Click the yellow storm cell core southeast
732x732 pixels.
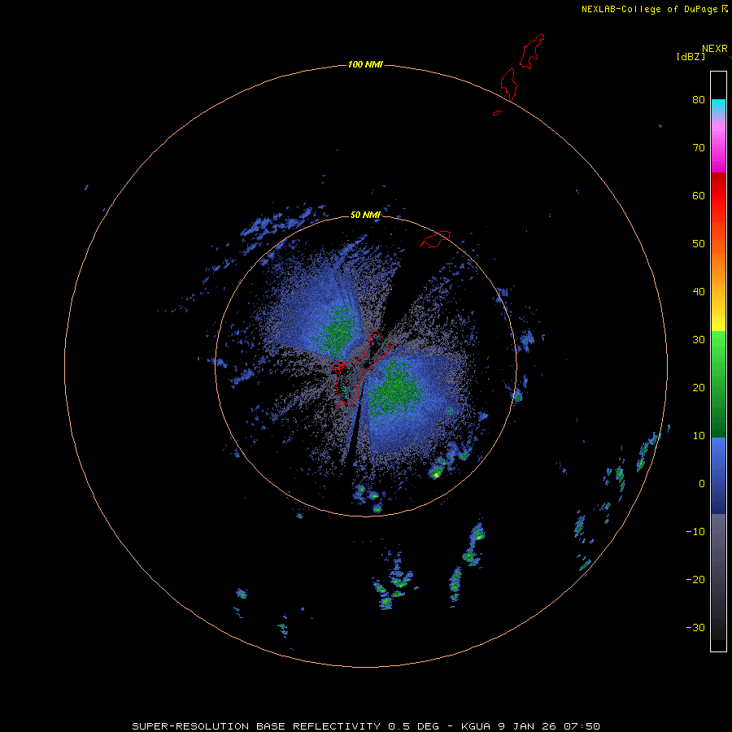pyautogui.click(x=436, y=475)
